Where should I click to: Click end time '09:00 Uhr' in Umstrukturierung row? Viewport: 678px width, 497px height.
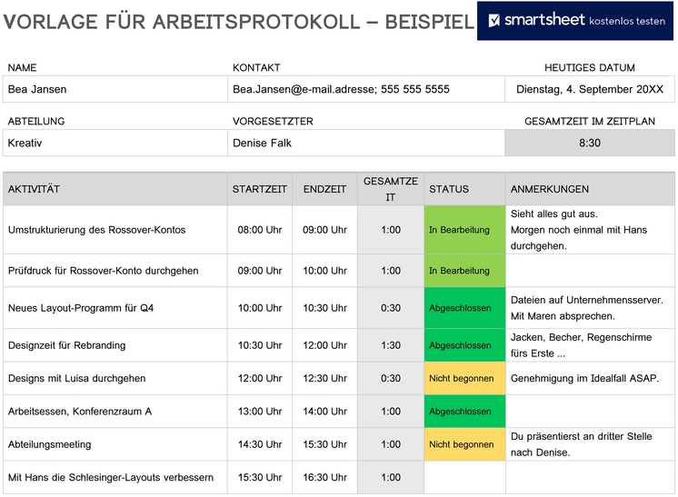click(324, 230)
